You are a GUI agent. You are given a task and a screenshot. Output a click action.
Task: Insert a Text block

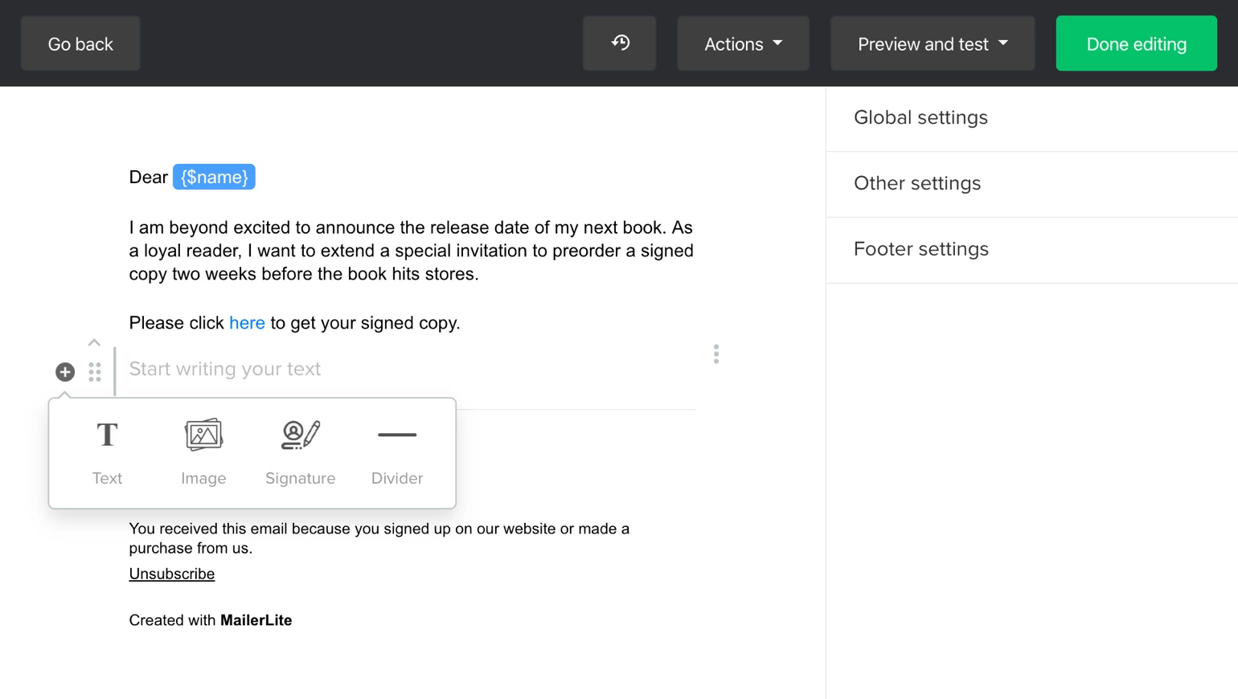[x=107, y=452]
